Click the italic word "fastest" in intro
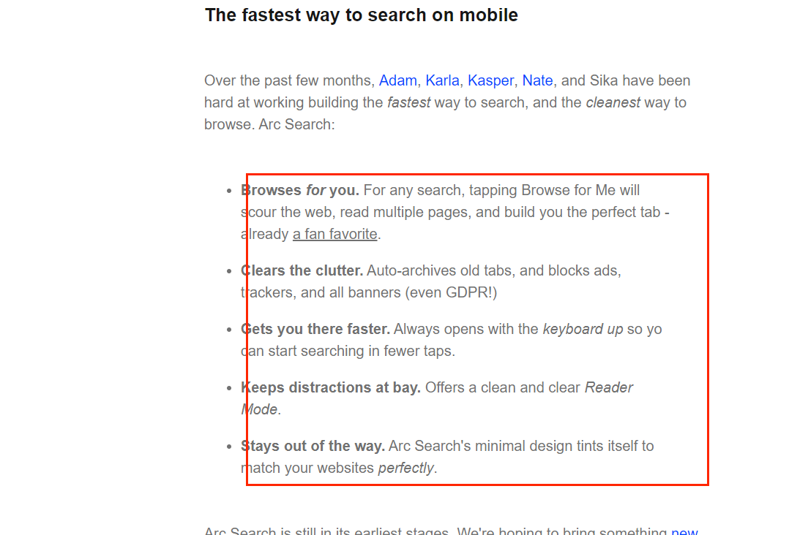This screenshot has width=789, height=535. click(408, 102)
